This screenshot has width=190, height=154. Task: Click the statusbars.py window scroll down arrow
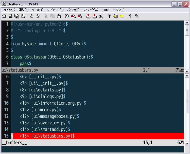pos(187,71)
